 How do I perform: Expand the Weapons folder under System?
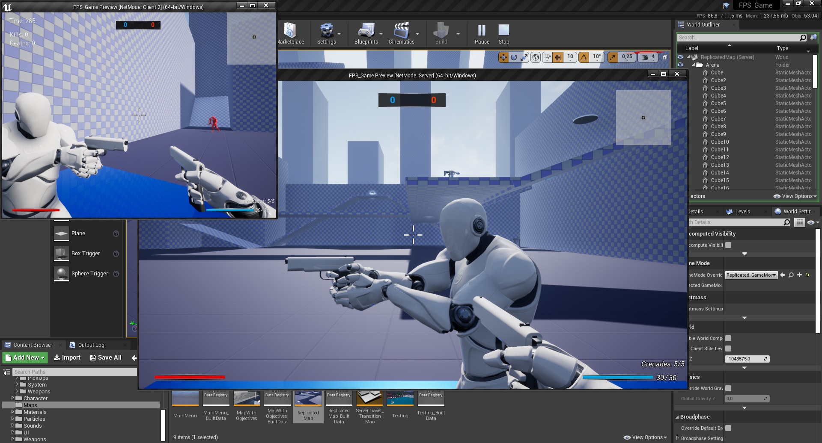(17, 391)
